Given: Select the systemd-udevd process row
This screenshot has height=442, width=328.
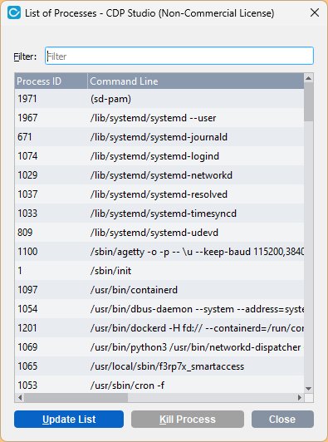Looking at the screenshot, I should pyautogui.click(x=159, y=233).
